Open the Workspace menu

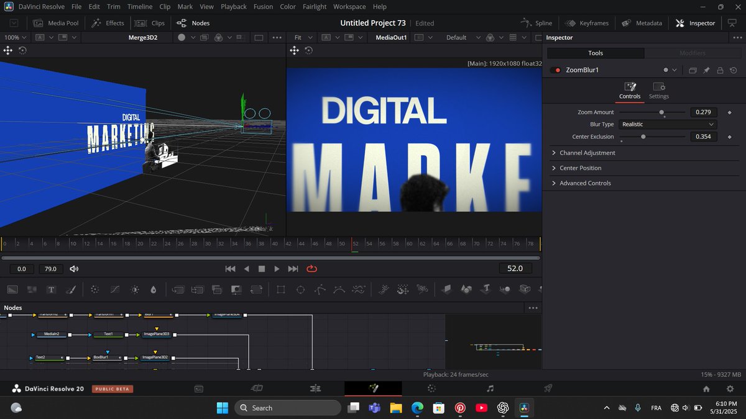point(349,7)
